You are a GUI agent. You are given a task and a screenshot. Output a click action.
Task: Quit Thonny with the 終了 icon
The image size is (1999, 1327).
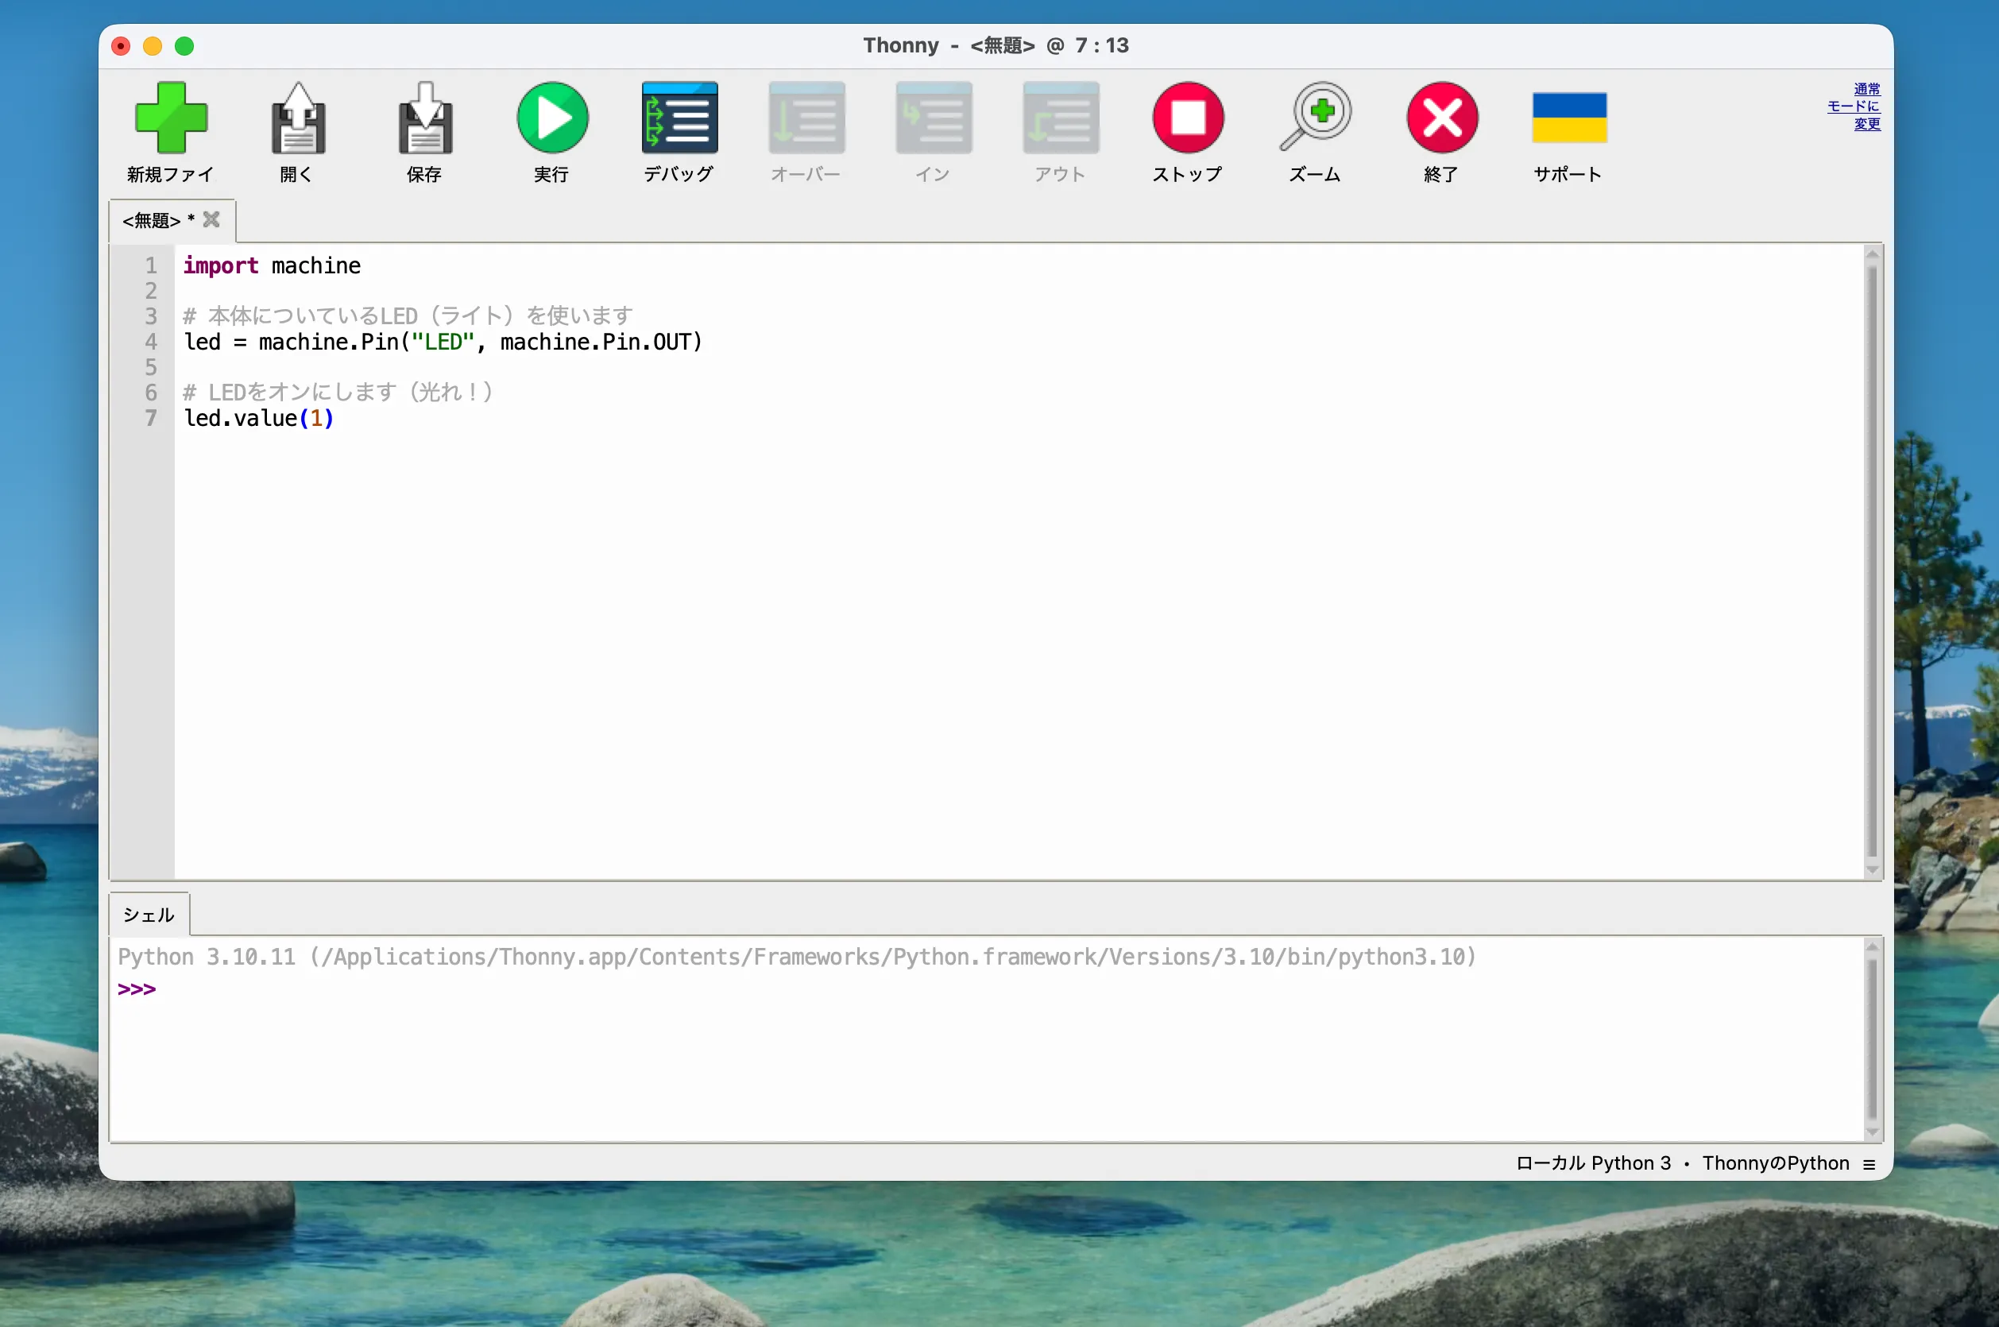pos(1442,118)
